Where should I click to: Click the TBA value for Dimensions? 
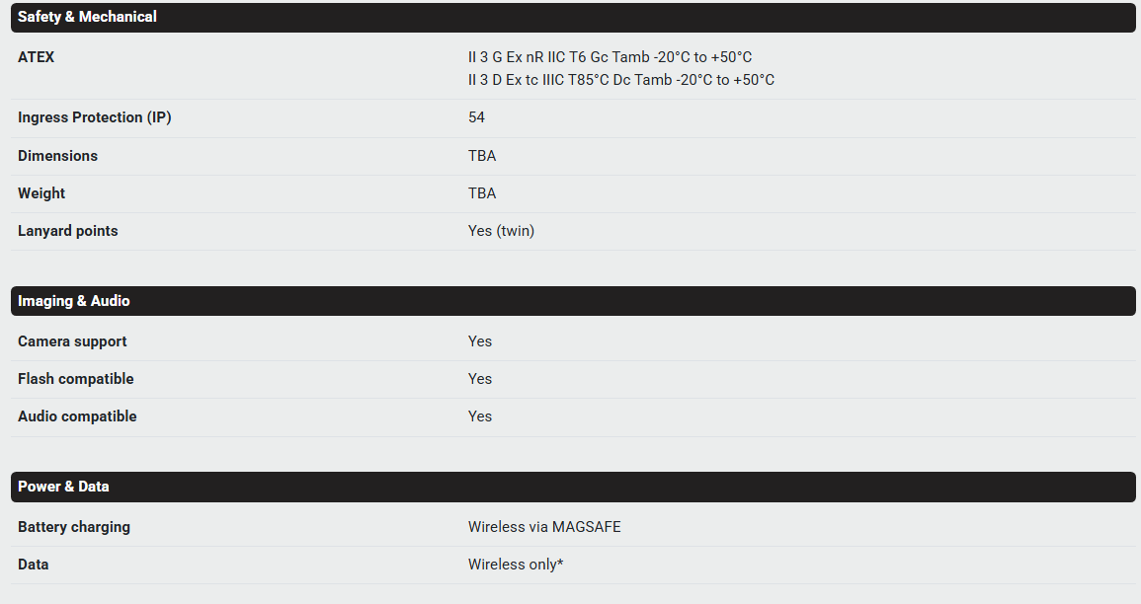[482, 156]
